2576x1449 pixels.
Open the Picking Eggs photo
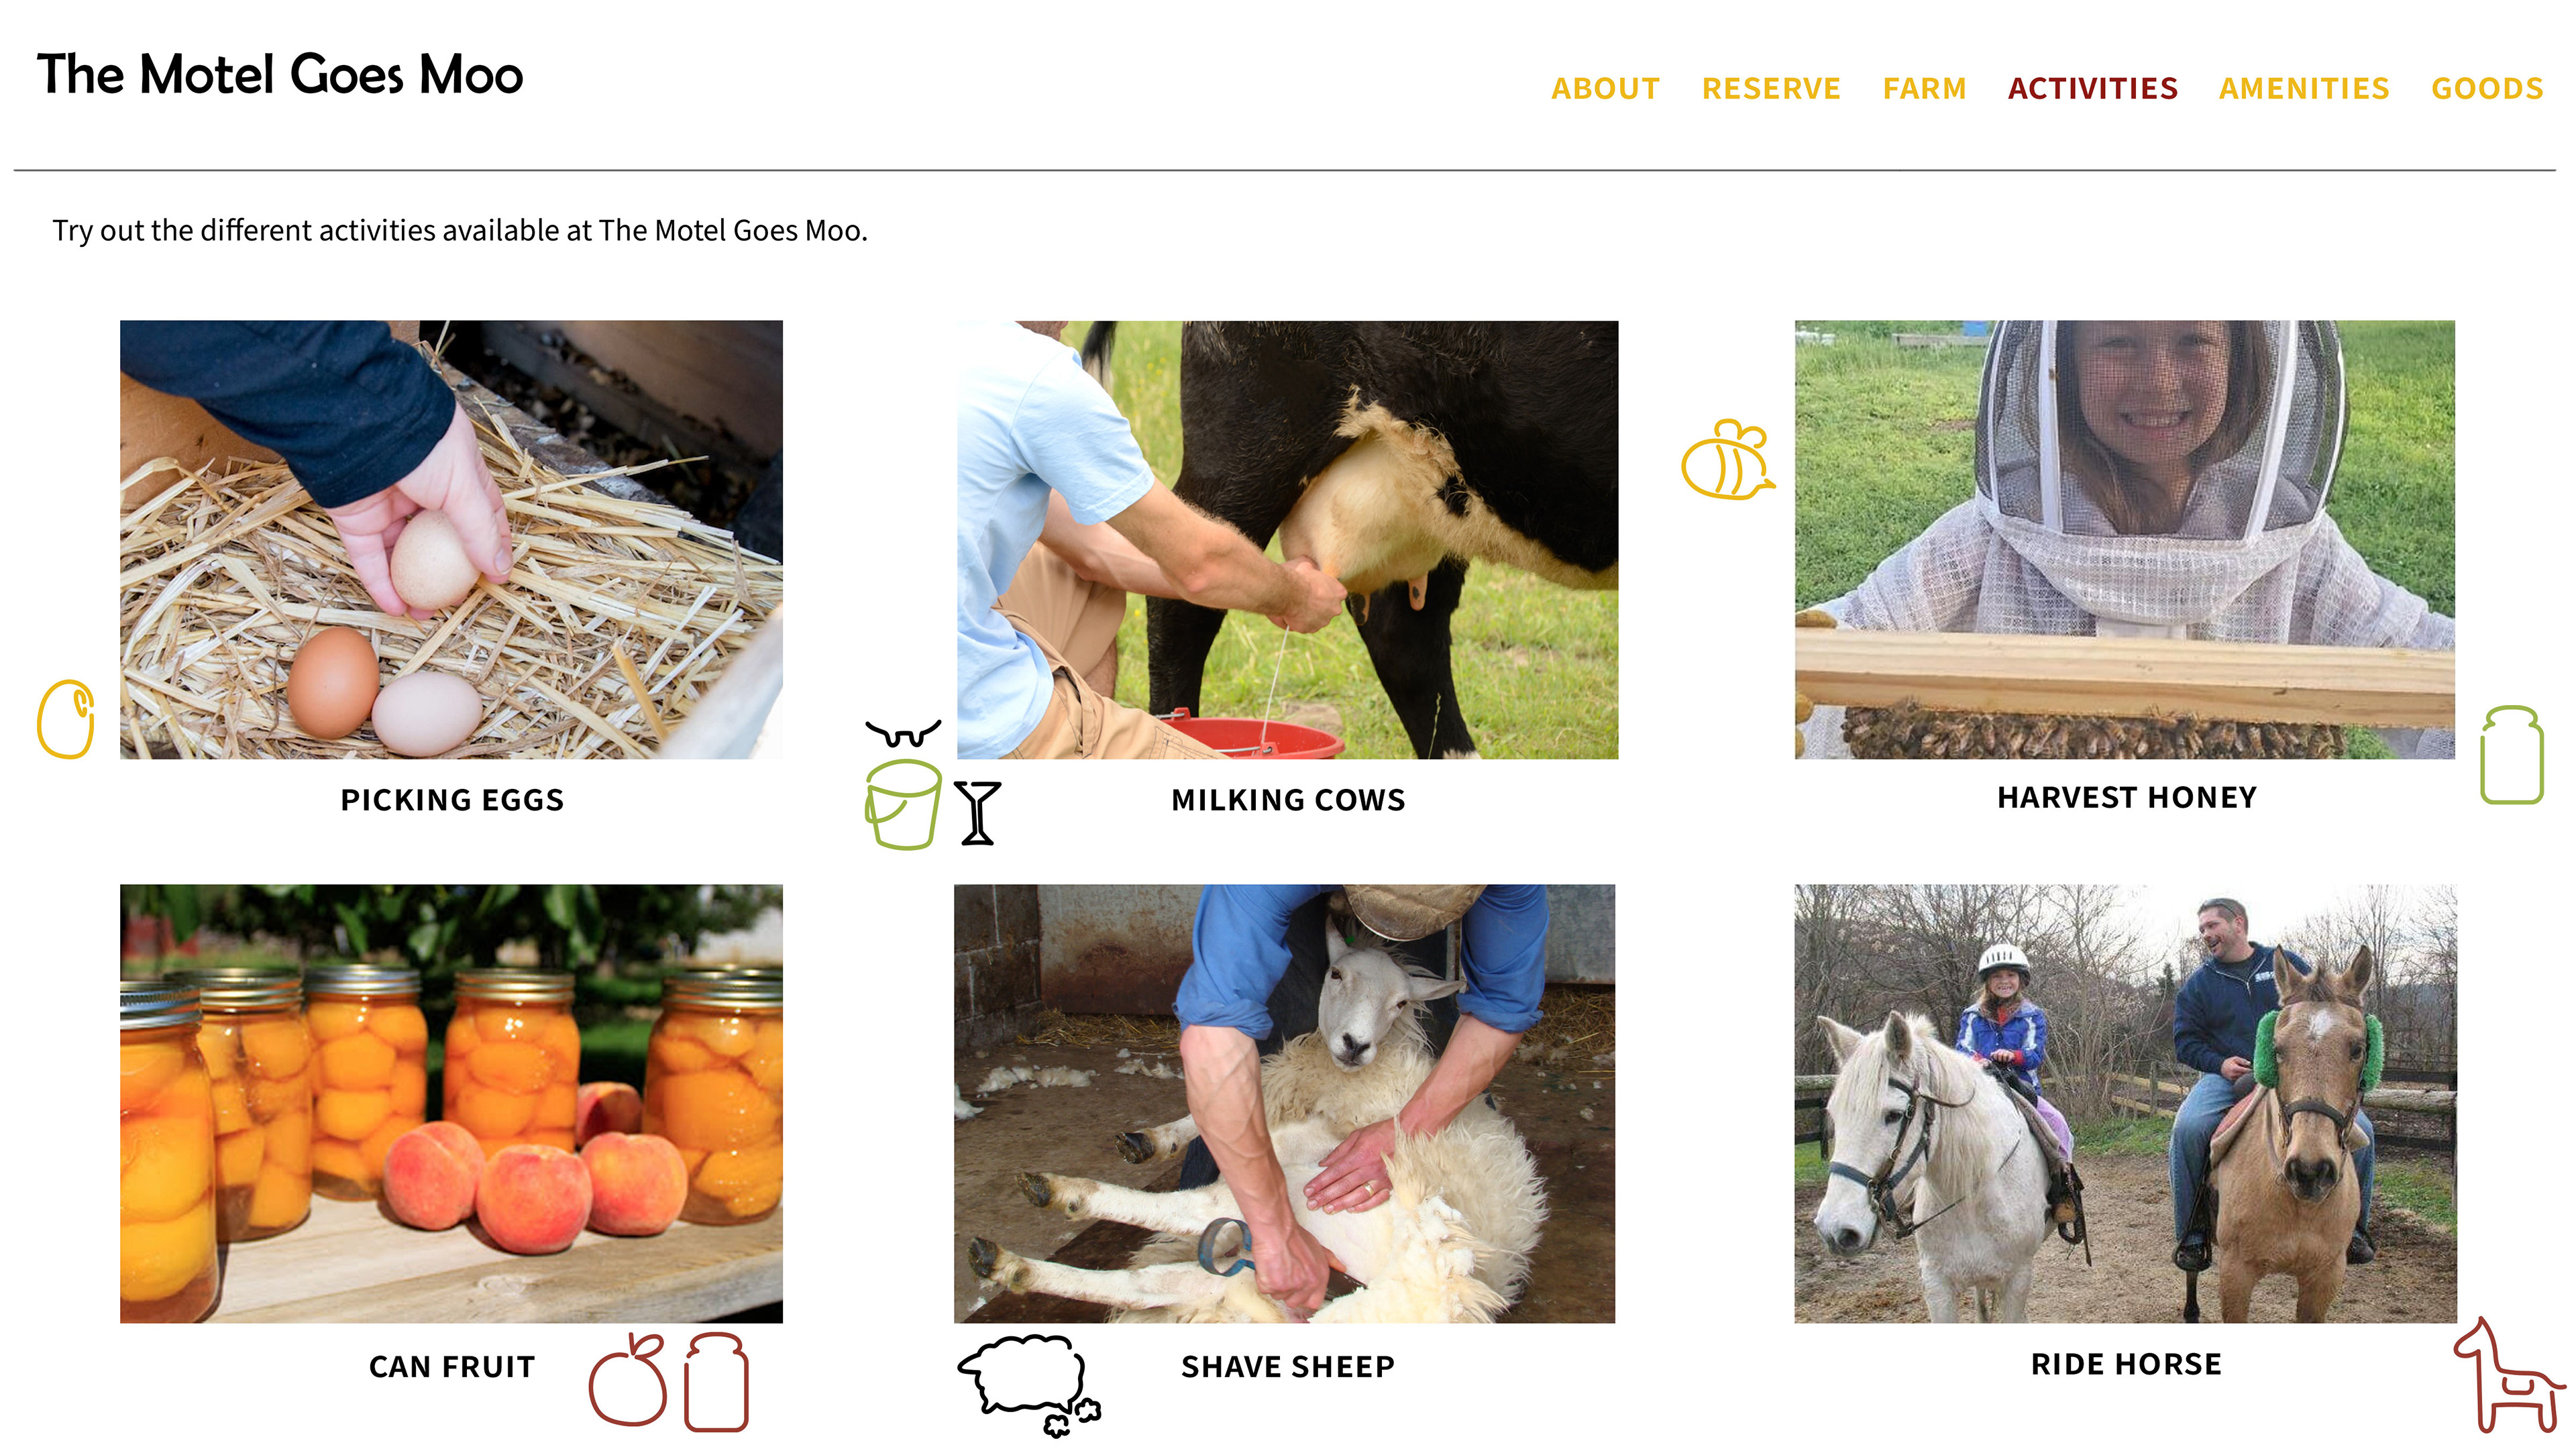point(451,539)
